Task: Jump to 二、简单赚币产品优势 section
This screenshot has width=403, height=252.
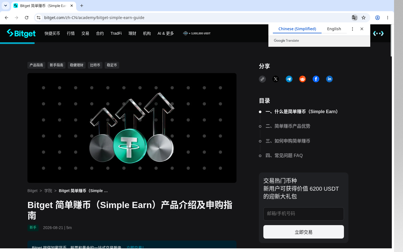Action: click(x=288, y=126)
